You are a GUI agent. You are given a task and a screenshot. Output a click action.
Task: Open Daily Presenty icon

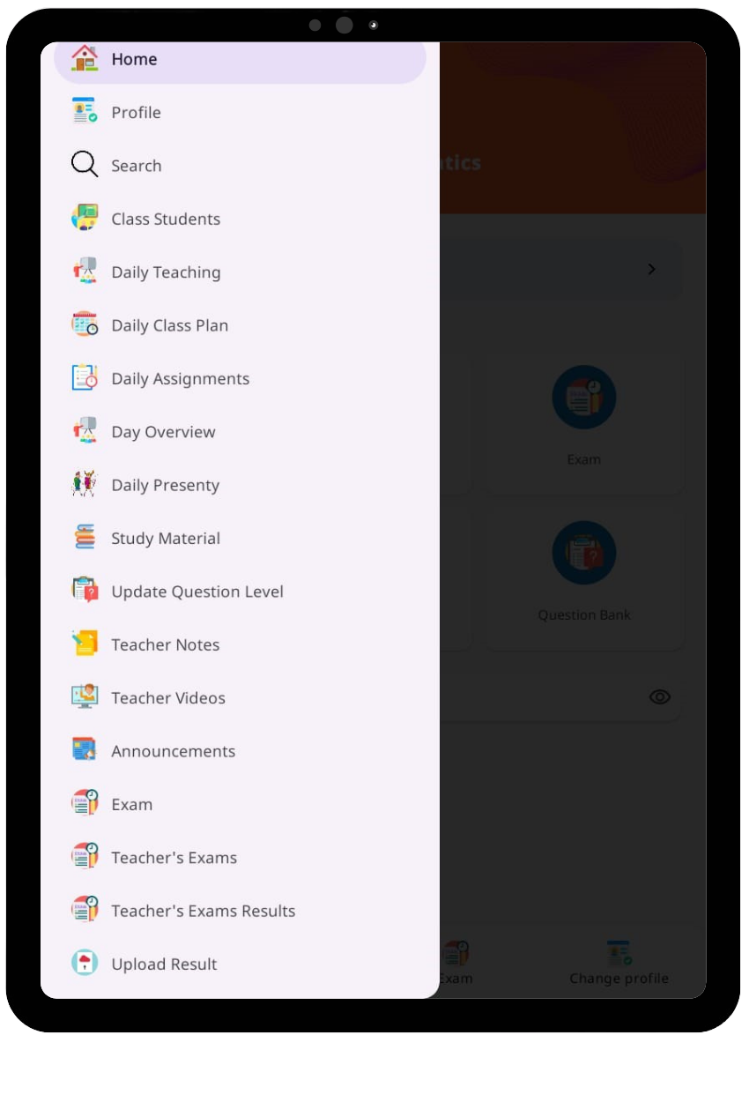(x=85, y=484)
